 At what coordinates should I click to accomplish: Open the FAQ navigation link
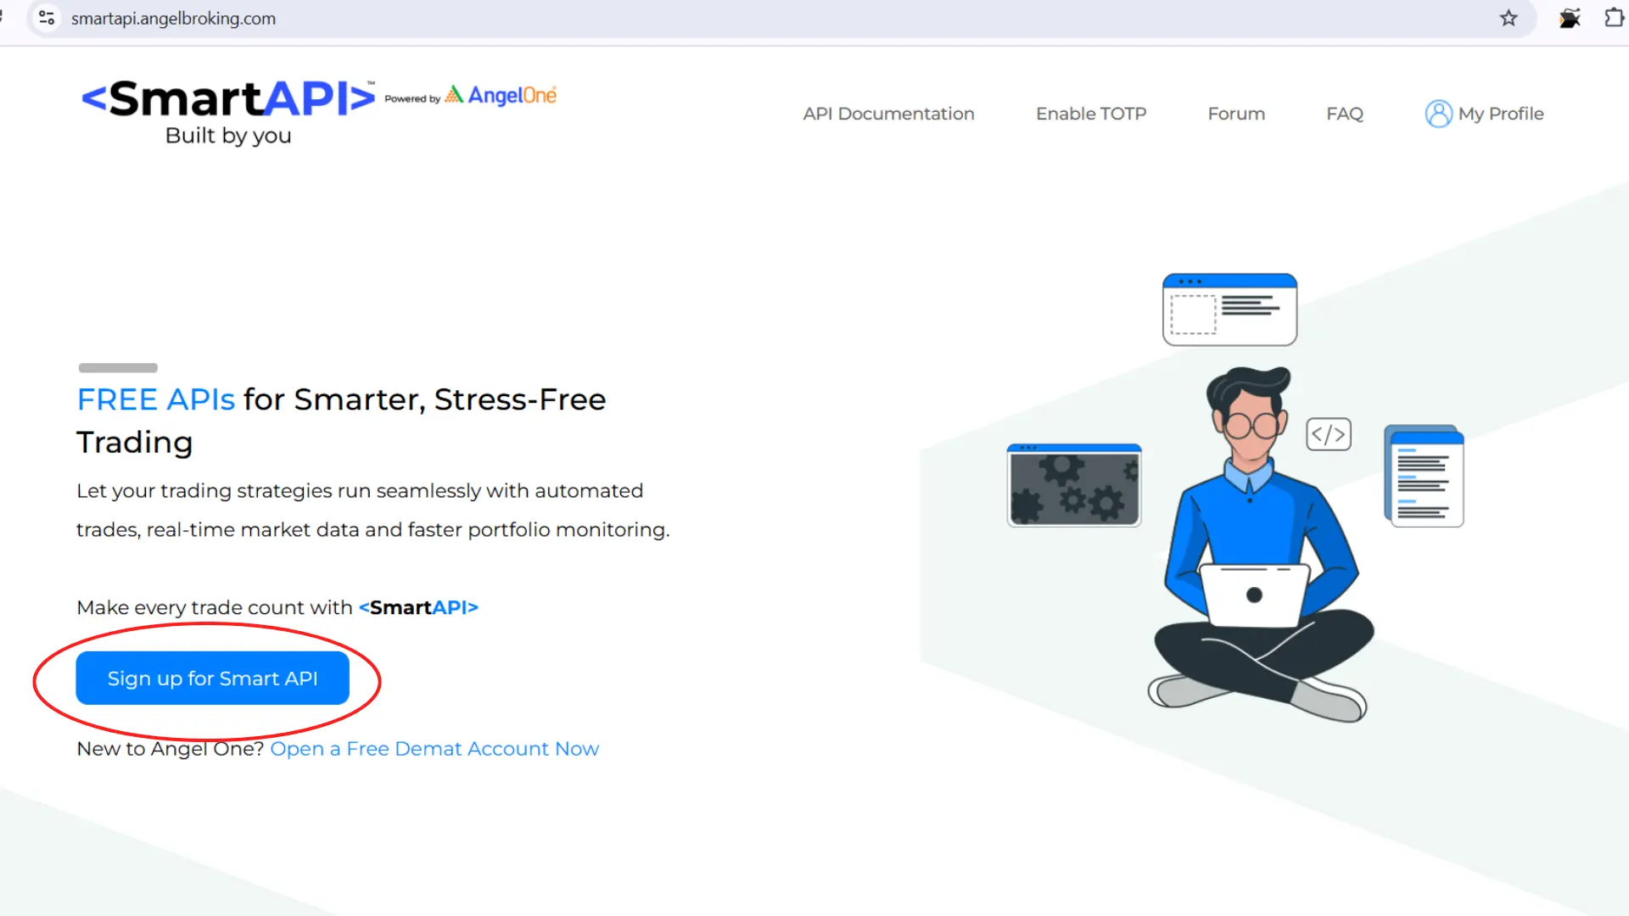1344,114
